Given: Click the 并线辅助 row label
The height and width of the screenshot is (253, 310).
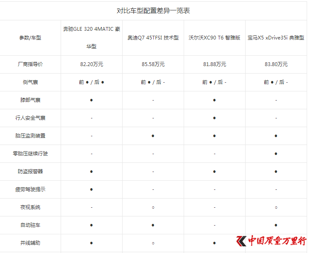Looking at the screenshot, I should [30, 243].
